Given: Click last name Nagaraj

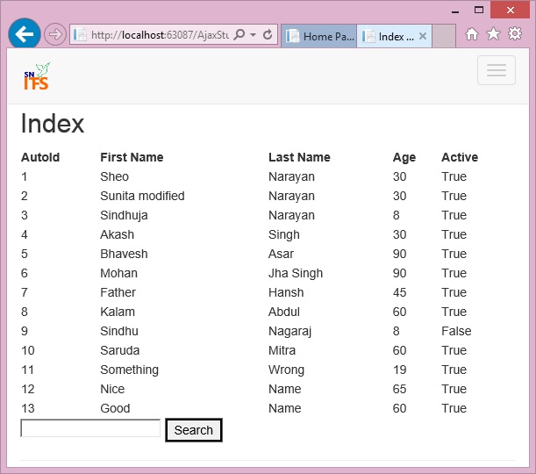Looking at the screenshot, I should (289, 332).
